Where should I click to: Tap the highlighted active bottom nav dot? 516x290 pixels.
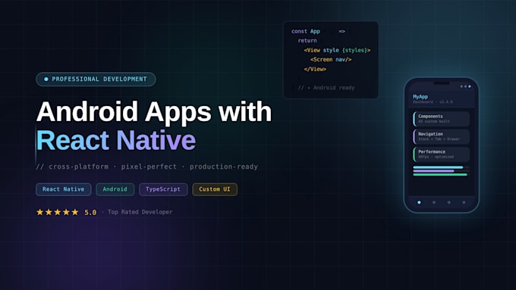coord(419,202)
